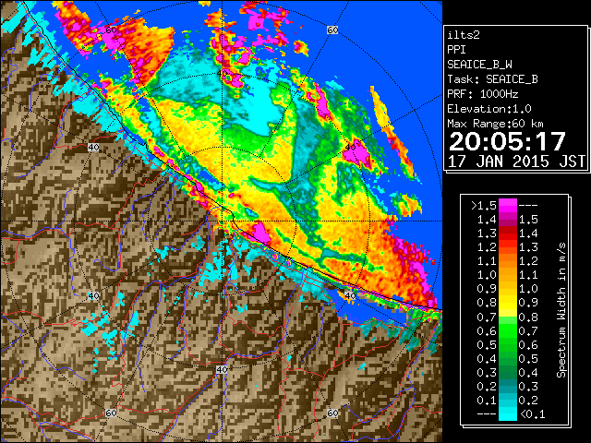Screen dimensions: 591x443
Task: Click the 'Spectrum Width in m/s' legend title
Action: (561, 310)
